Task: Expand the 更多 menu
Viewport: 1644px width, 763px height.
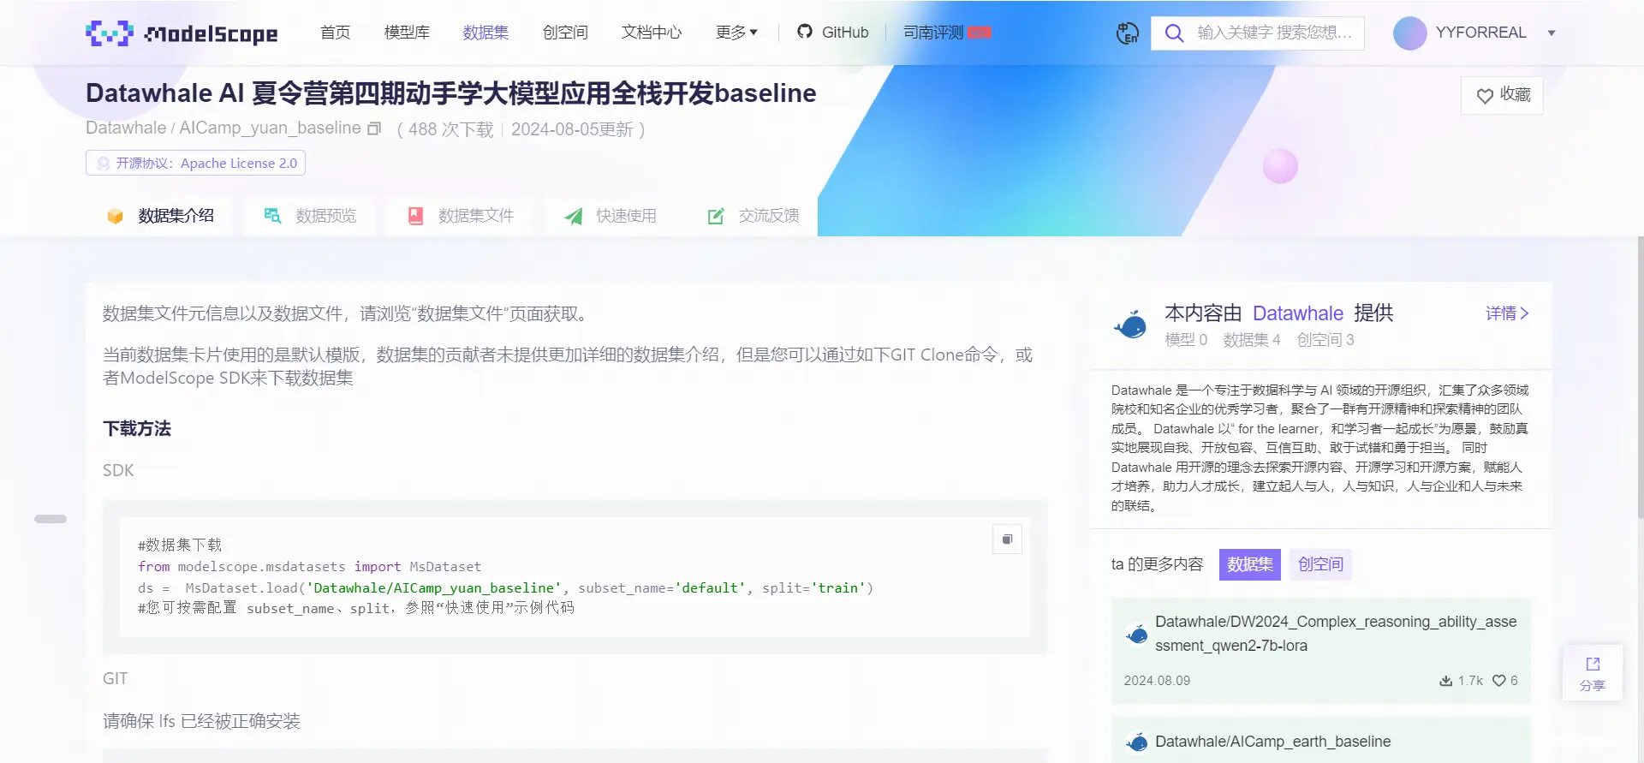Action: coord(736,33)
